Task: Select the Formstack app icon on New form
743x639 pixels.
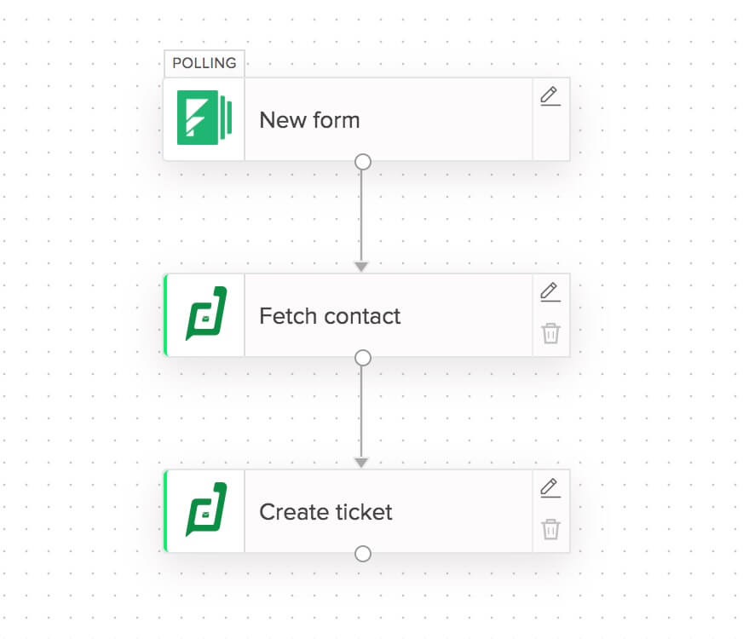Action: (204, 118)
